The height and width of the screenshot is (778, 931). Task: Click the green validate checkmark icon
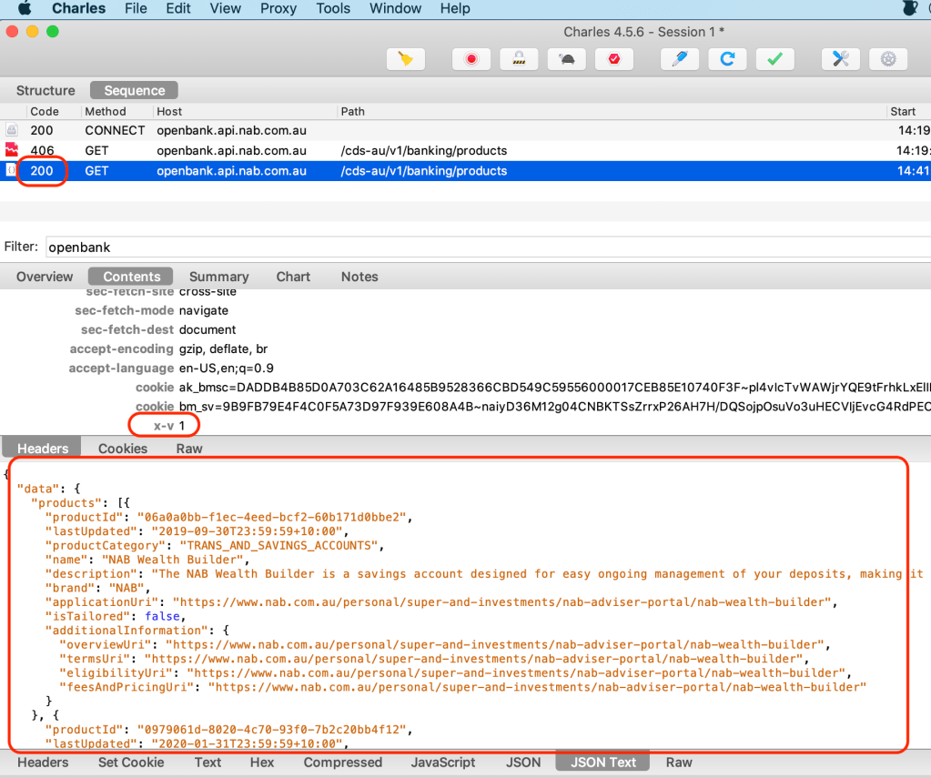click(x=774, y=59)
